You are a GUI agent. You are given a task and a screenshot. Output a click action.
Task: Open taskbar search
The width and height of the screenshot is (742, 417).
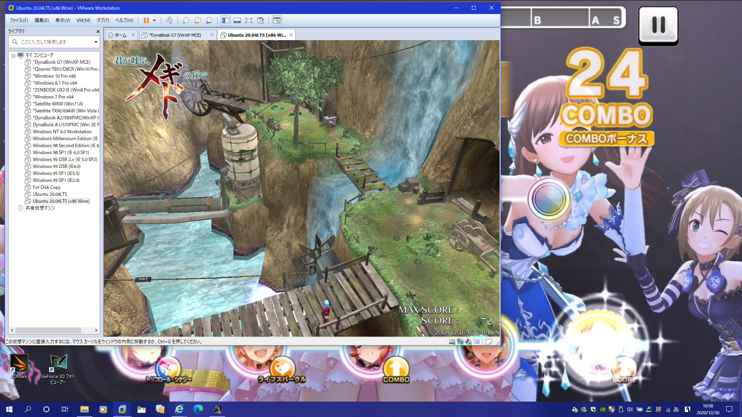[28, 409]
